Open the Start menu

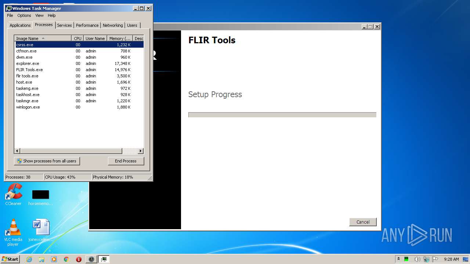click(10, 259)
